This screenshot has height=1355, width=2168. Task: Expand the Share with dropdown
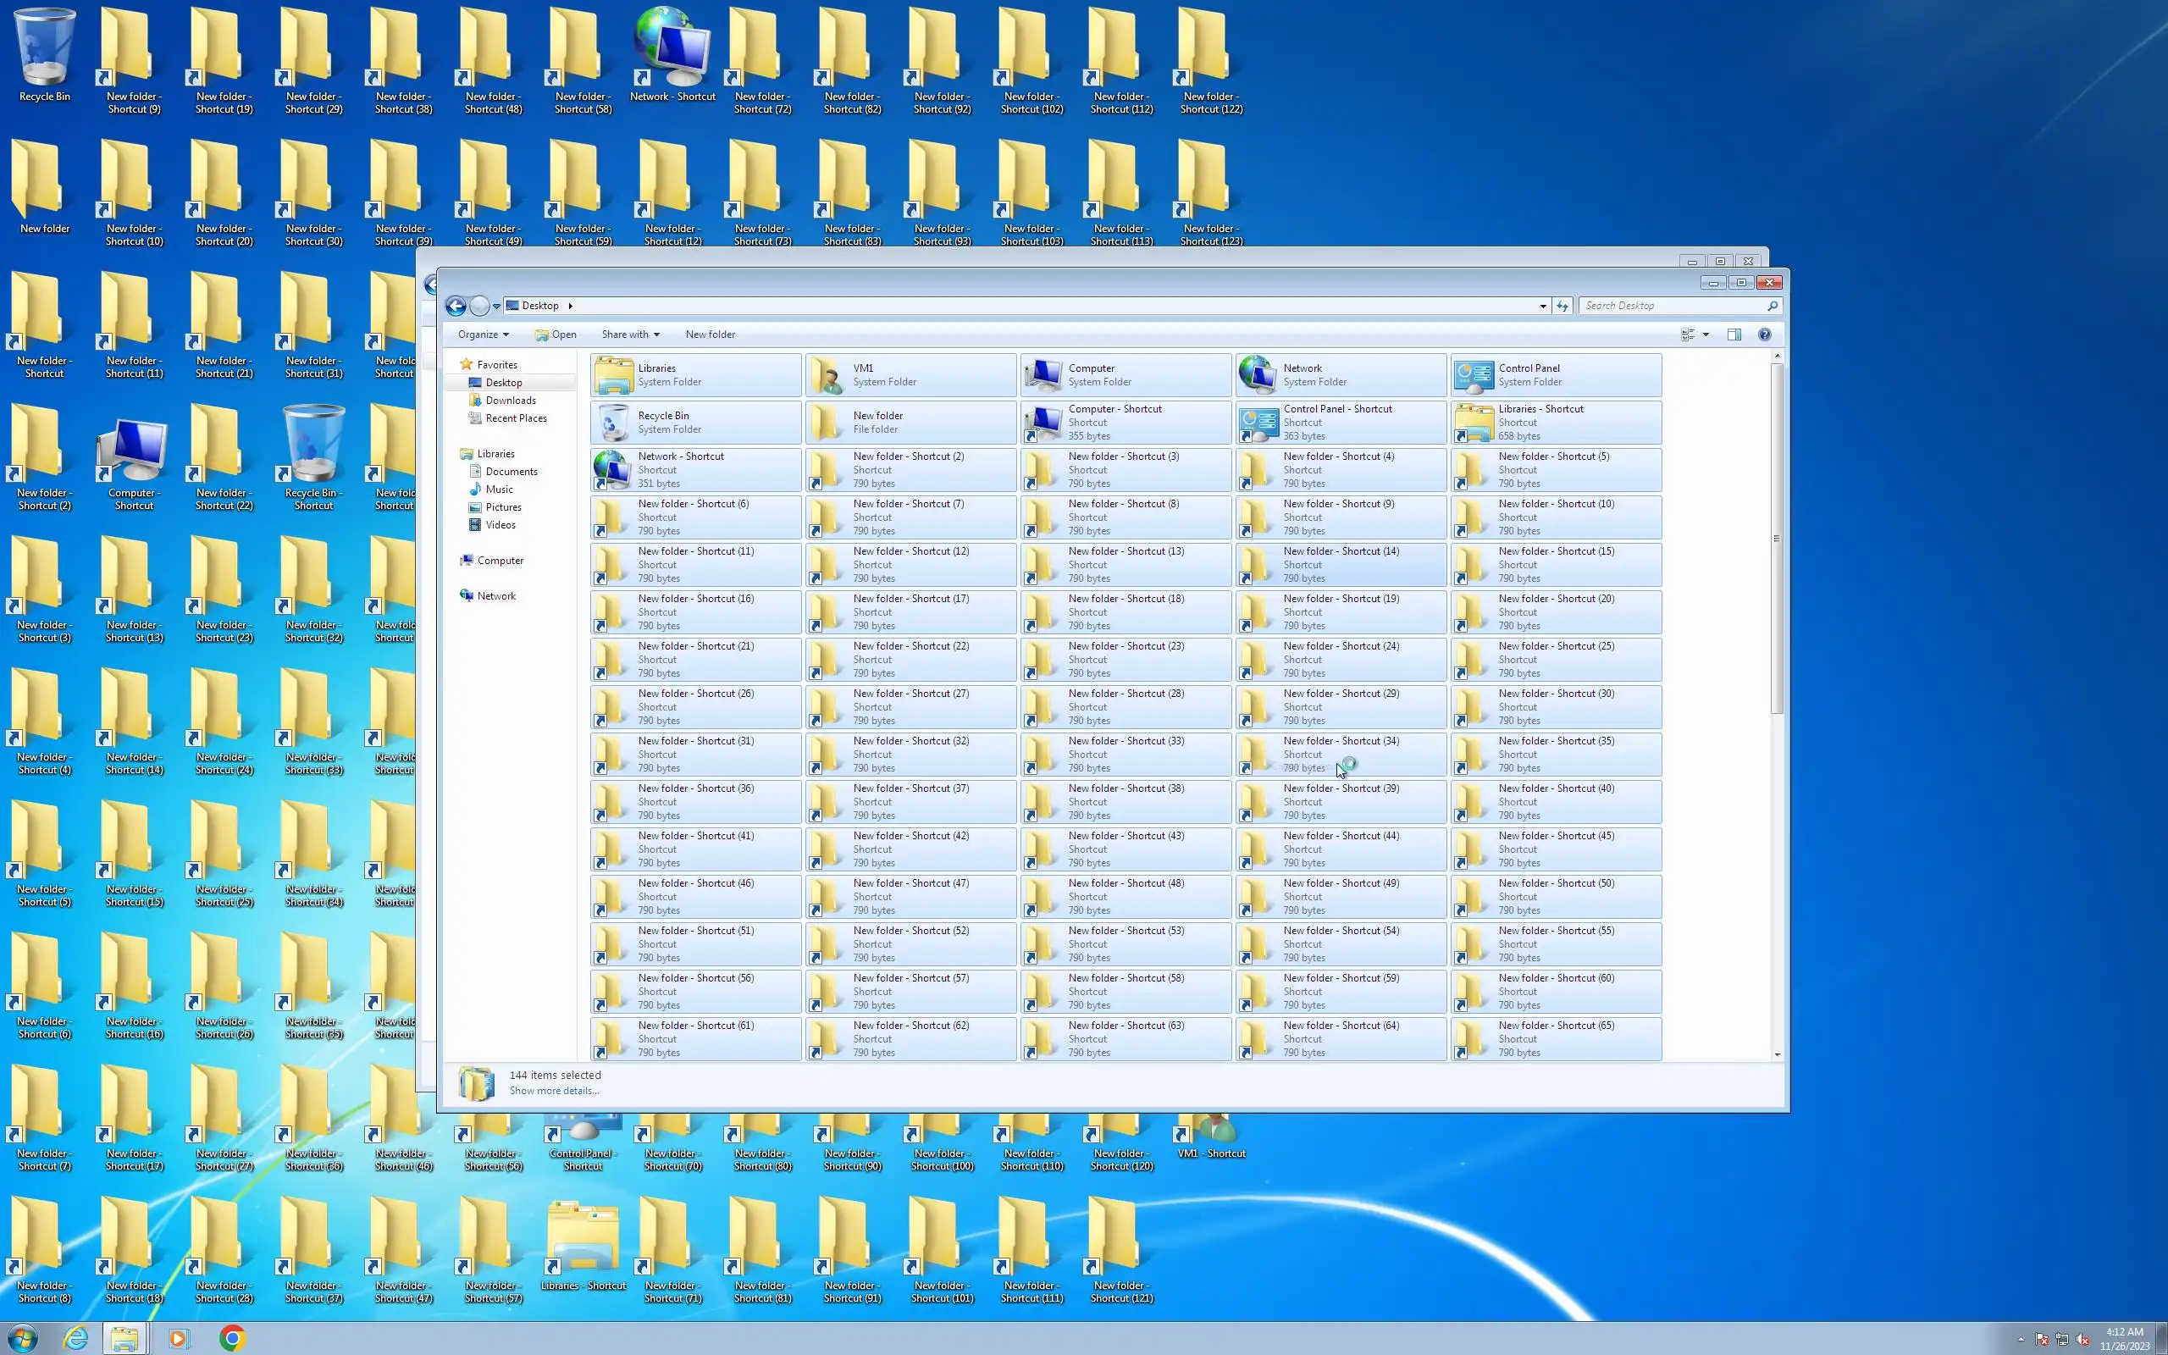click(x=630, y=335)
